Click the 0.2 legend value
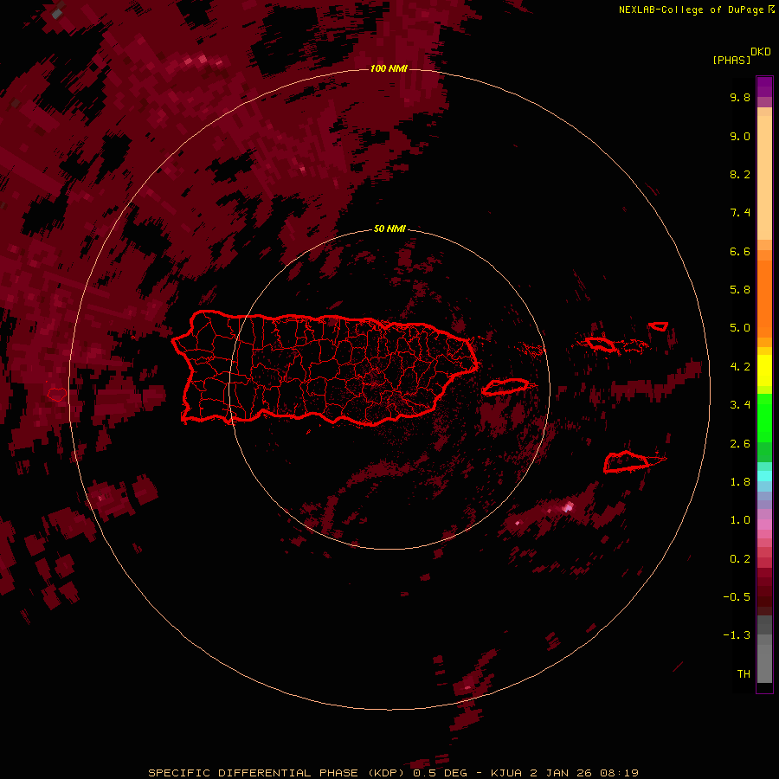The width and height of the screenshot is (779, 779). pos(740,559)
